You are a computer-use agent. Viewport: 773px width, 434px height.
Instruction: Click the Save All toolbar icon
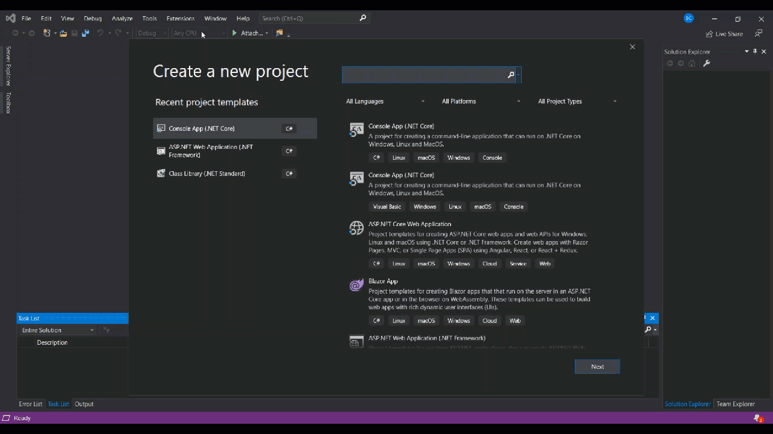85,33
